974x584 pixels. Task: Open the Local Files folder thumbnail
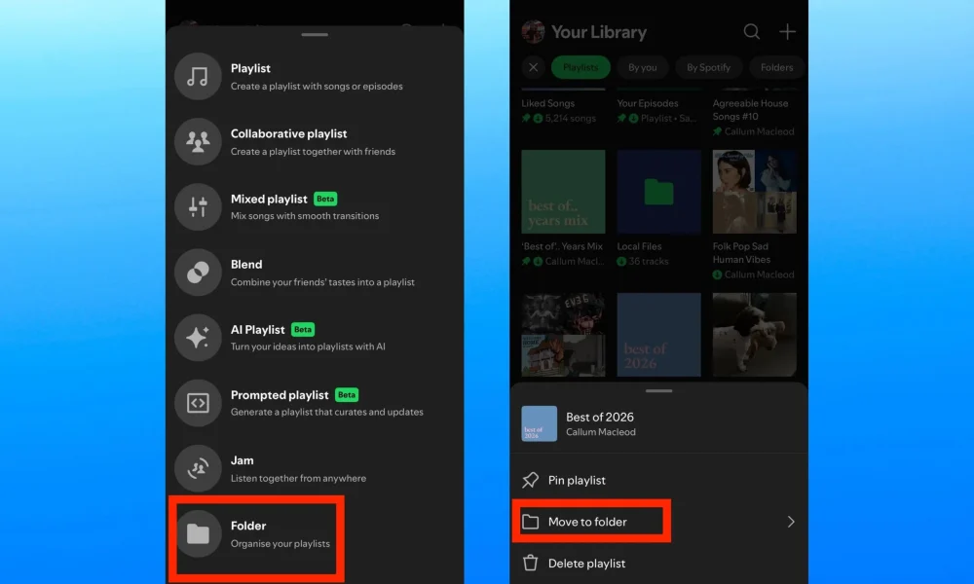coord(658,192)
